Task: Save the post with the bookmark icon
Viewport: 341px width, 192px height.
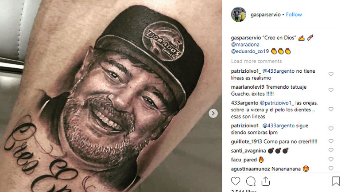Action: coord(336,181)
